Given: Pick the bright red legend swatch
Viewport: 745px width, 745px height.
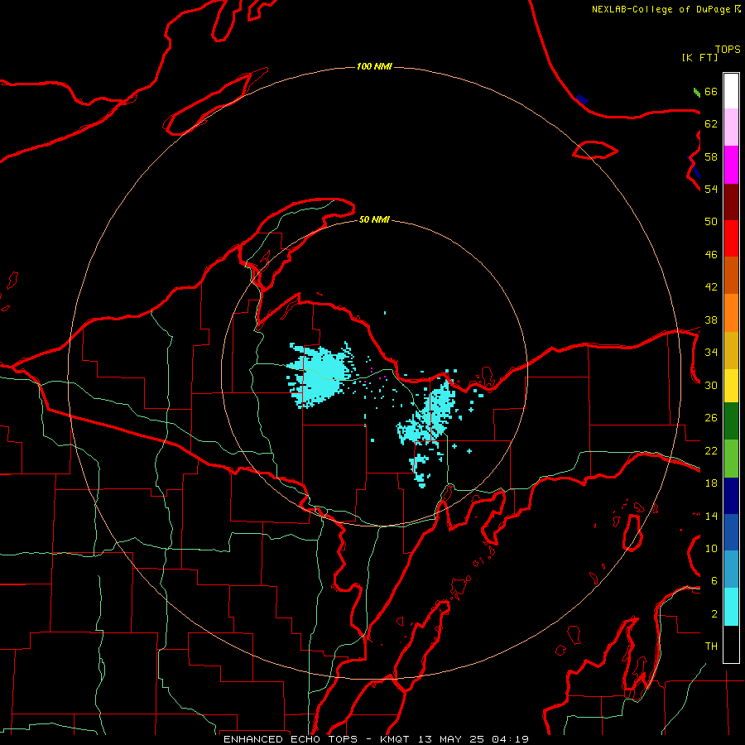Looking at the screenshot, I should coord(731,238).
